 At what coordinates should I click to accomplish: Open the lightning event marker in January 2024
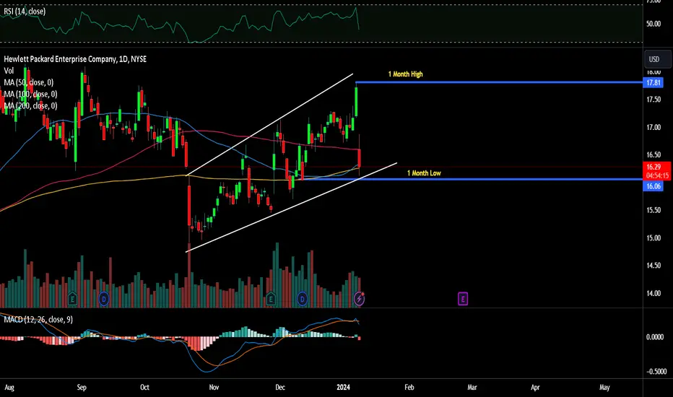click(x=359, y=299)
